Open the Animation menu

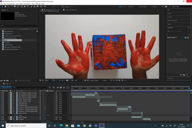(27, 4)
